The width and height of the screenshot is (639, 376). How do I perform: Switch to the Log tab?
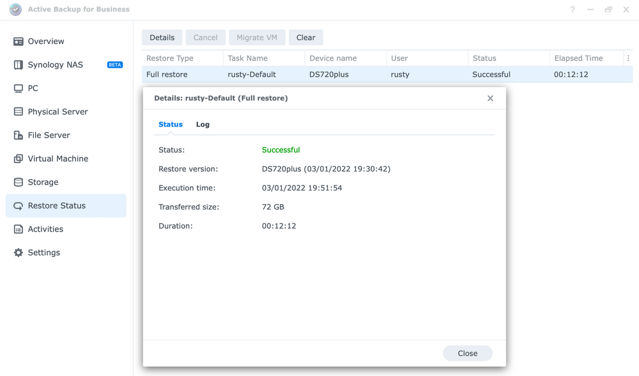pos(203,125)
